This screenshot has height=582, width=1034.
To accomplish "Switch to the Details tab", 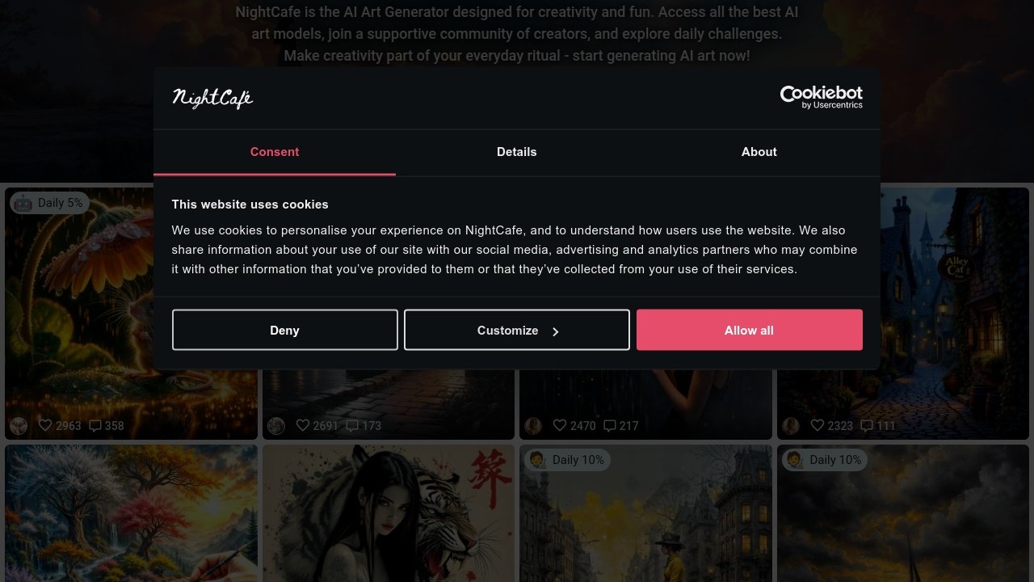I will pyautogui.click(x=517, y=152).
